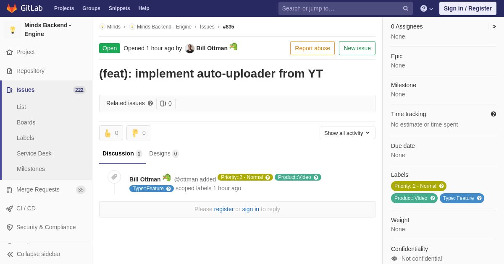The image size is (504, 264).
Task: Click the Issues count badge 222
Action: [x=79, y=90]
